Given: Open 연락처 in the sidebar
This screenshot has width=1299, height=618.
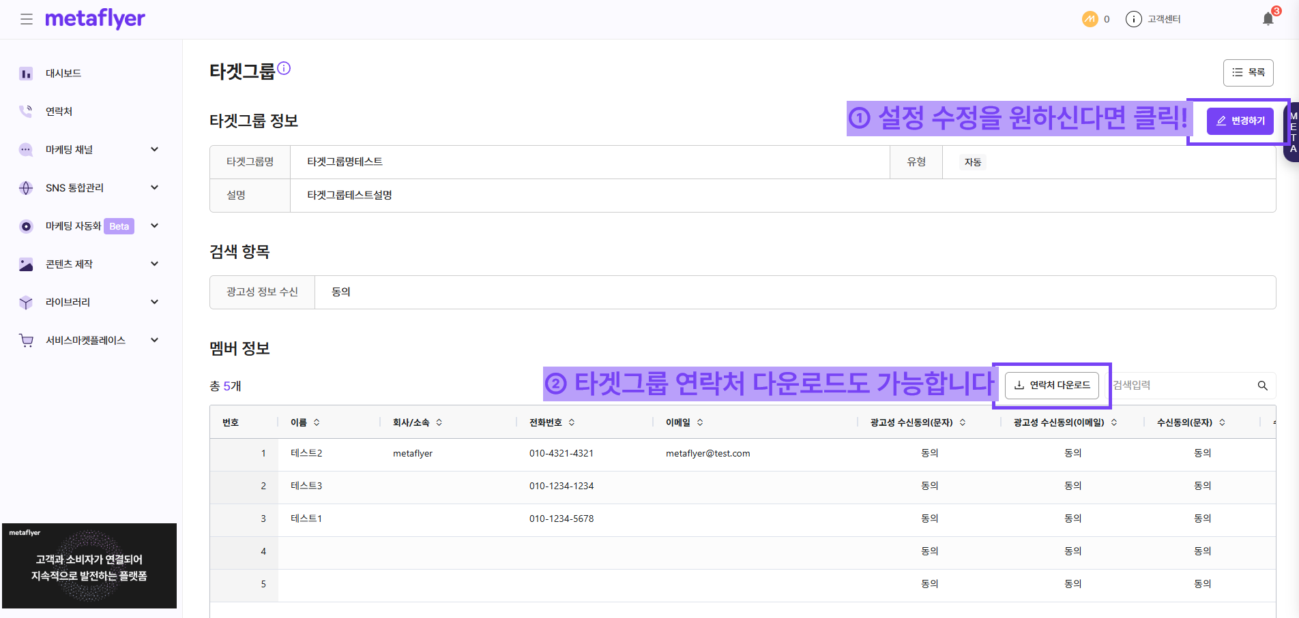Looking at the screenshot, I should (x=59, y=112).
